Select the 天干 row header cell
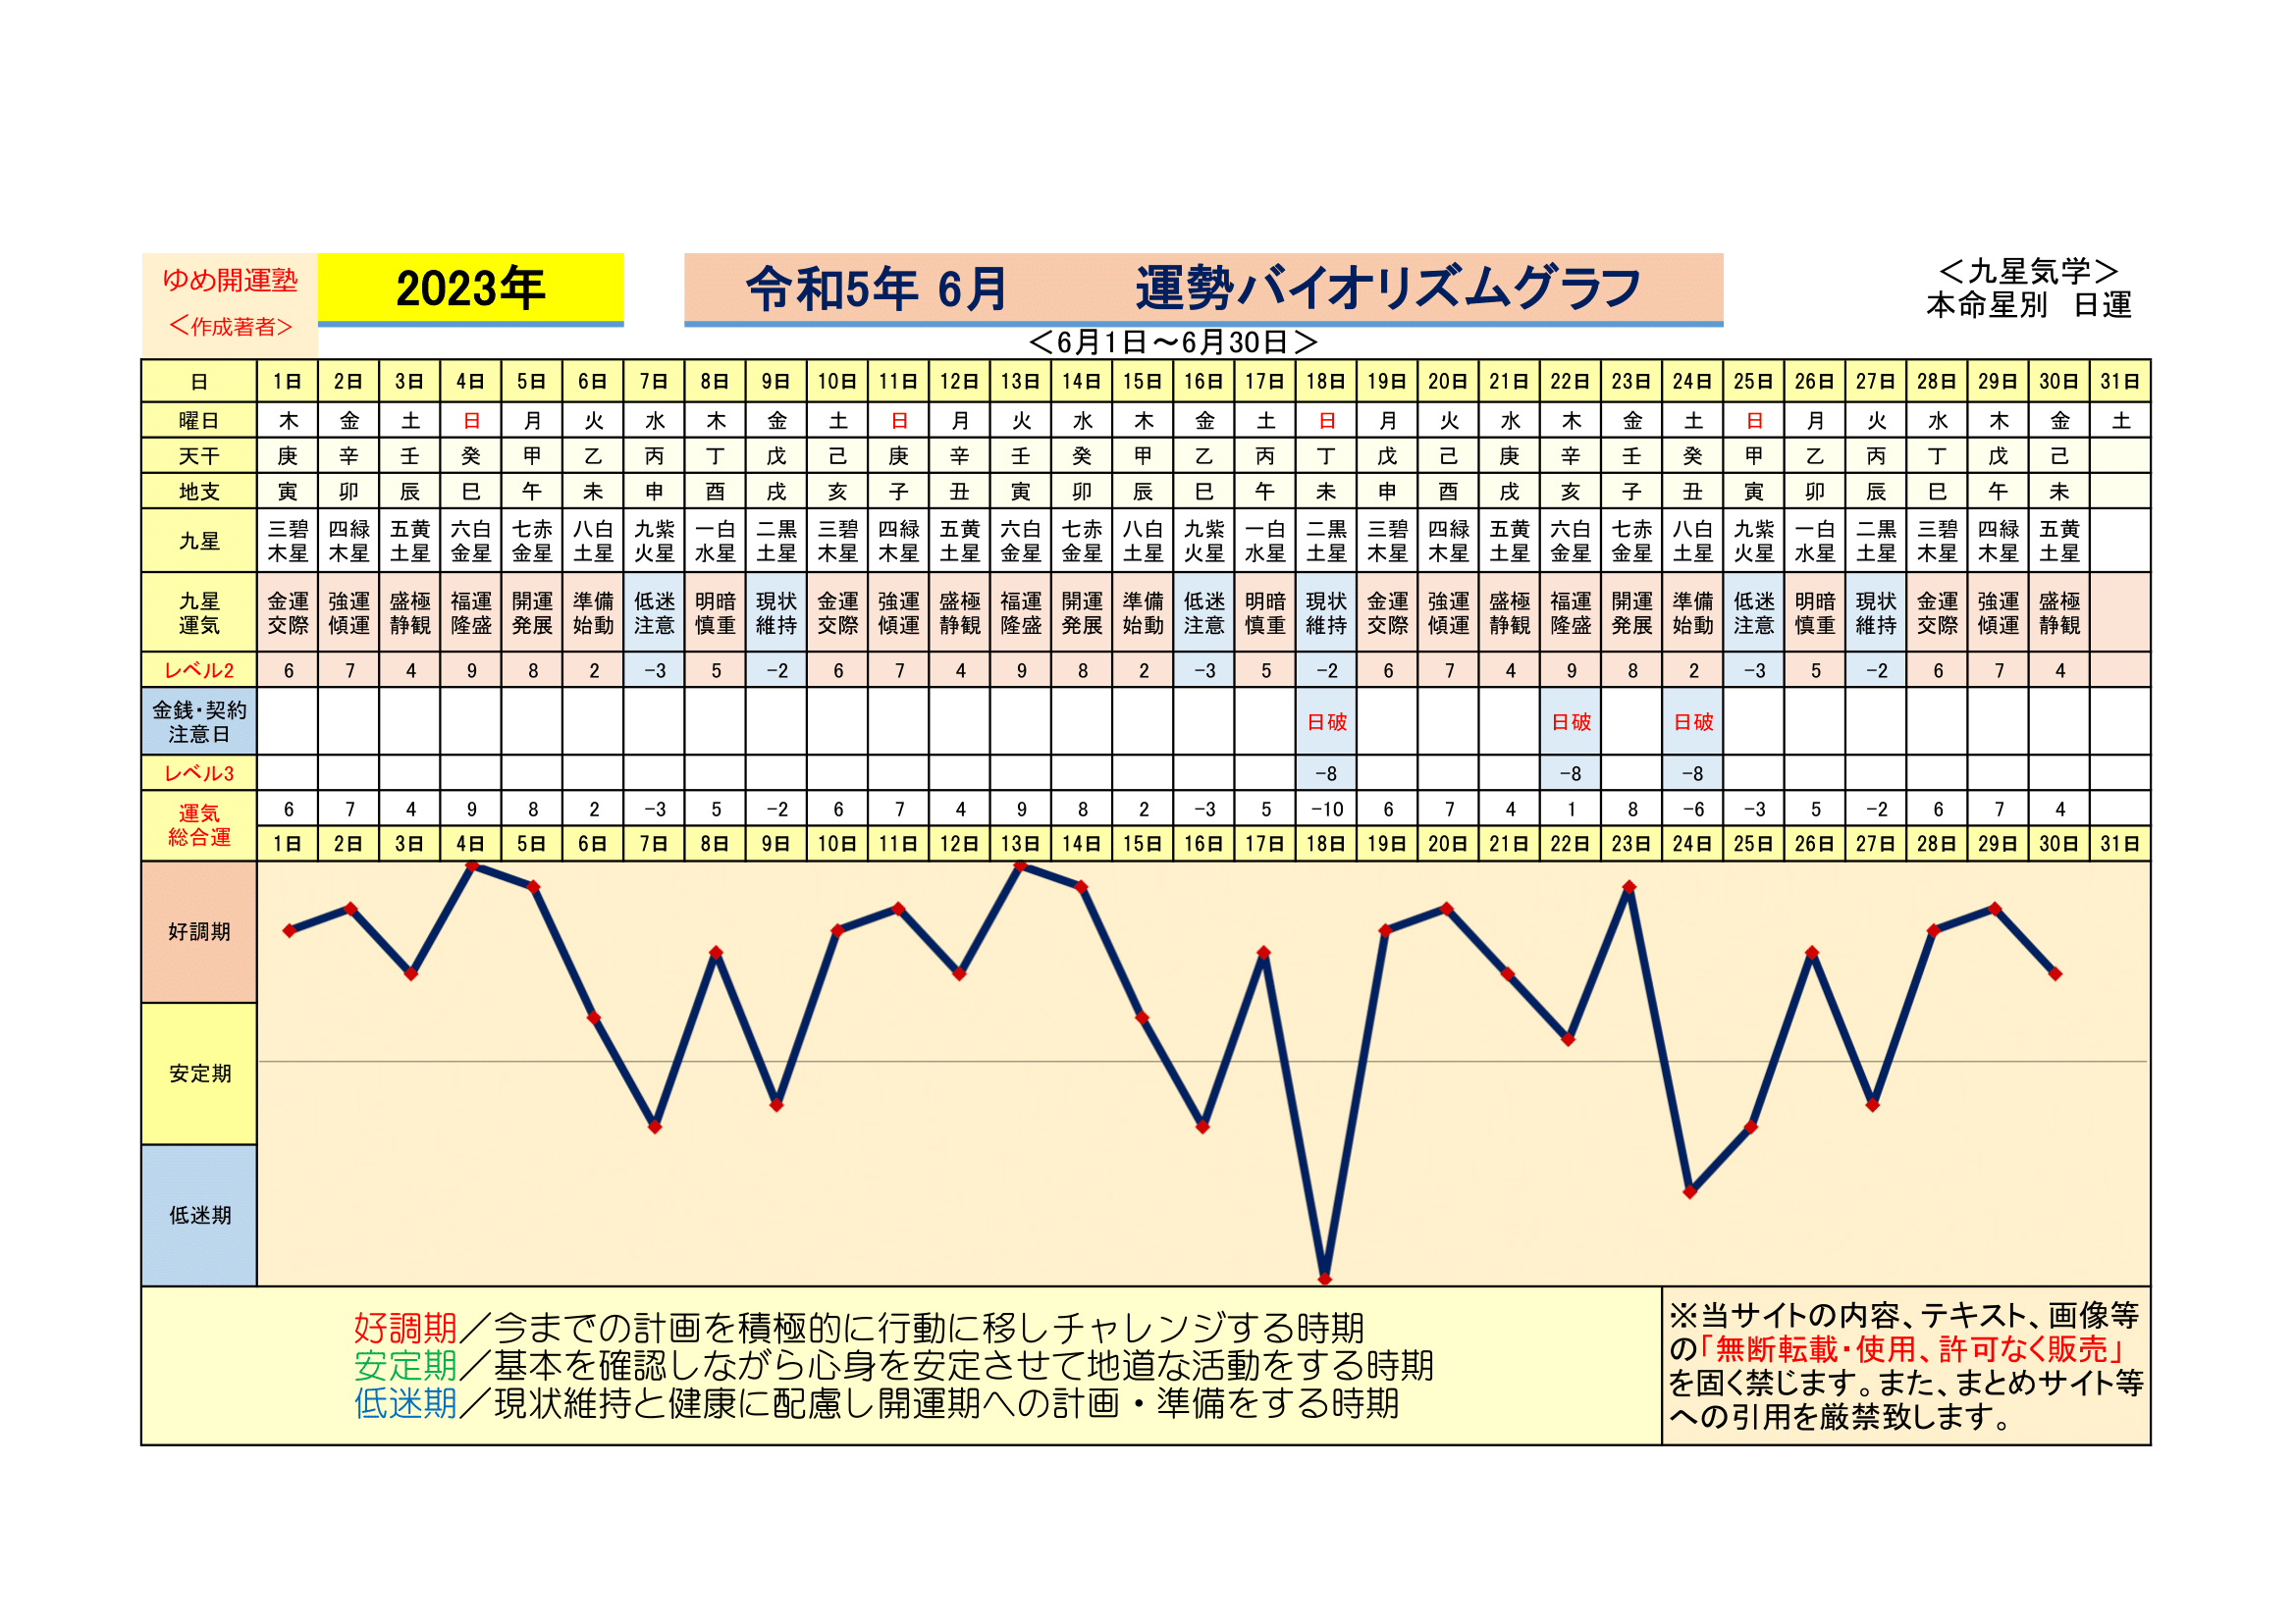Viewport: 2296px width, 1623px height. tap(199, 456)
